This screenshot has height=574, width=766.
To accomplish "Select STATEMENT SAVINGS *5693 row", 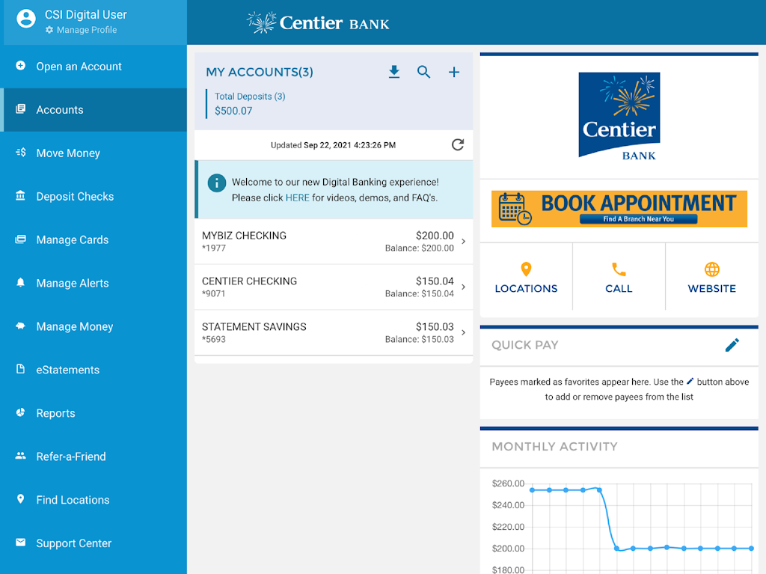I will point(334,332).
